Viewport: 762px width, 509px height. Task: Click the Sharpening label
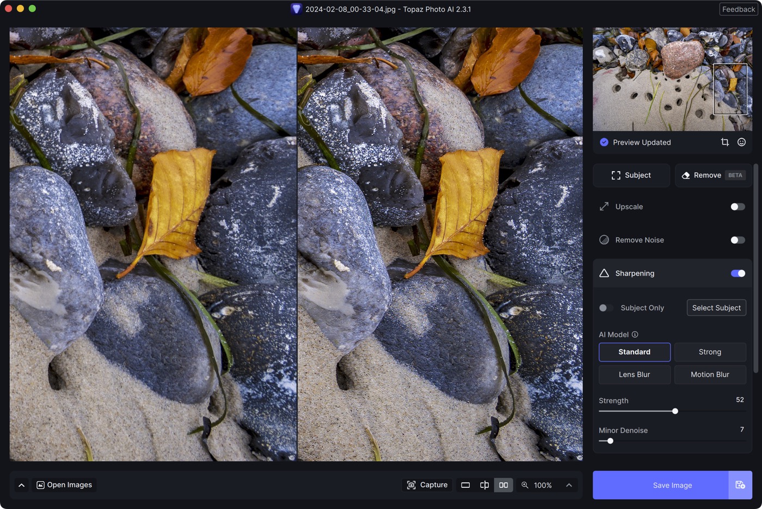[635, 274]
